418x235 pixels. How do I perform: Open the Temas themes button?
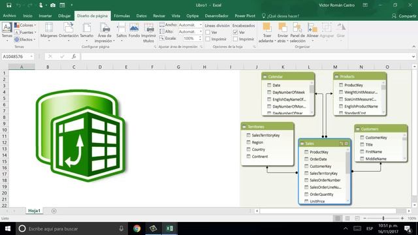pyautogui.click(x=7, y=33)
